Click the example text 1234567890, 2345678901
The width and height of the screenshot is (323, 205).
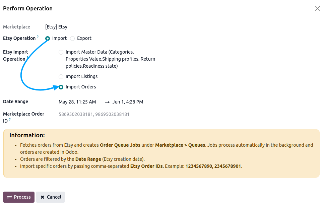coord(213,166)
